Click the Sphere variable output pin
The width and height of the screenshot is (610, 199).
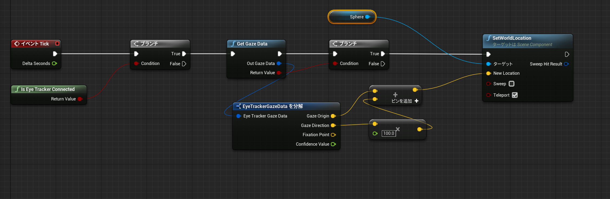[x=367, y=17]
